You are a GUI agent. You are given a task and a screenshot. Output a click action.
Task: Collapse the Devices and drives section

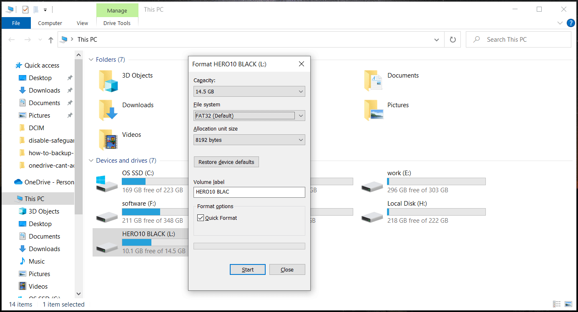[x=91, y=160]
